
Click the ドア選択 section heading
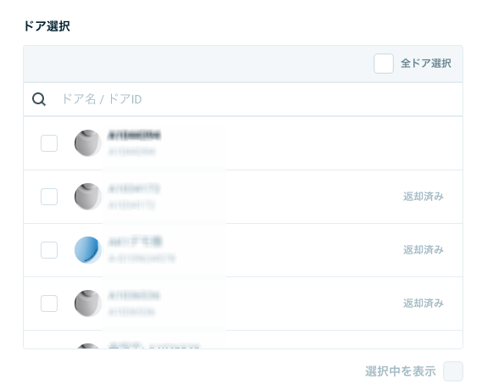(x=47, y=26)
